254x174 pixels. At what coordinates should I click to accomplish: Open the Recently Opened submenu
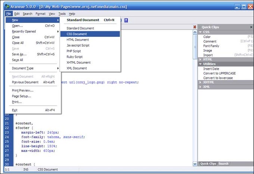click(x=33, y=31)
